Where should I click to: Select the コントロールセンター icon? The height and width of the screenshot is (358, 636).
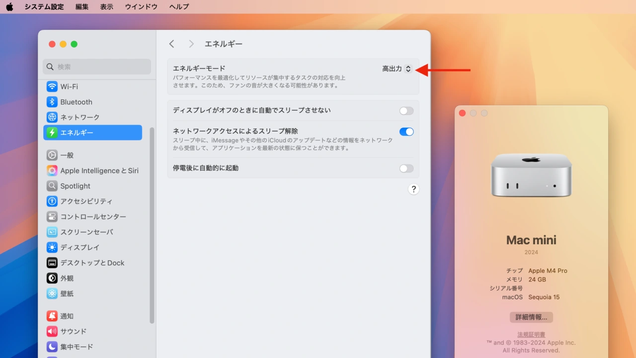point(52,217)
